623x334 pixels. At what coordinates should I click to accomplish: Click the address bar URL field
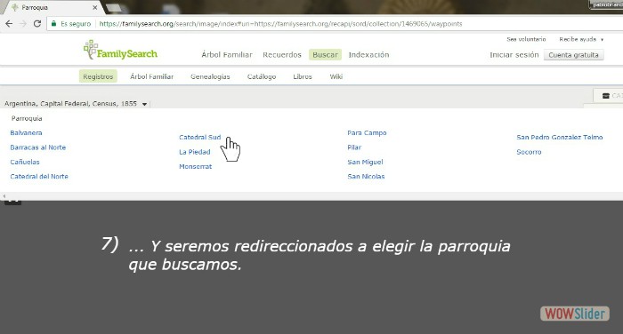(x=280, y=24)
